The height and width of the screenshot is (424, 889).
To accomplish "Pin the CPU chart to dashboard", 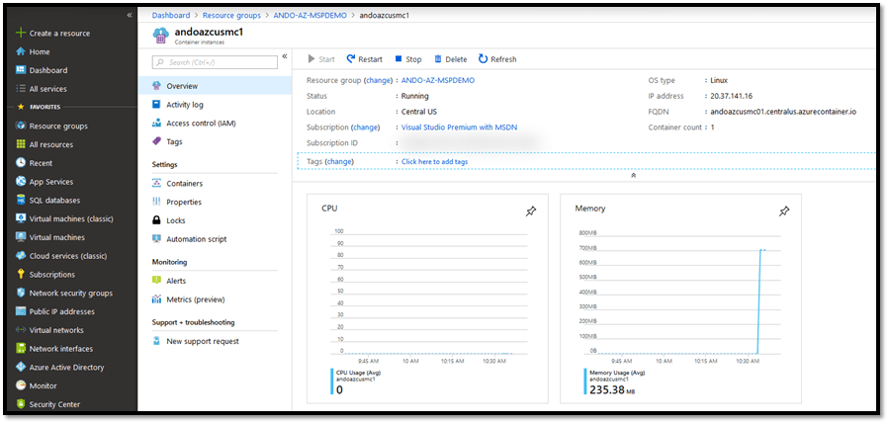I will tap(531, 212).
